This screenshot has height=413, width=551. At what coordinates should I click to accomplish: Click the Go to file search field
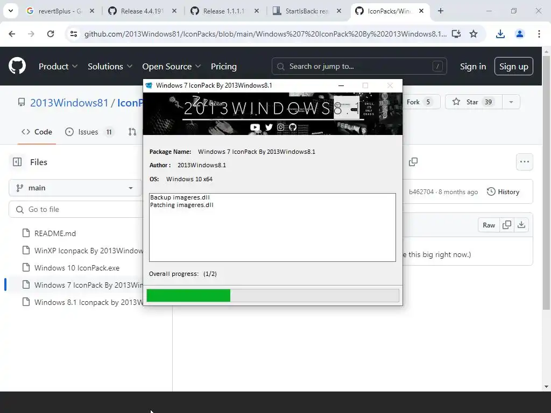coord(75,209)
